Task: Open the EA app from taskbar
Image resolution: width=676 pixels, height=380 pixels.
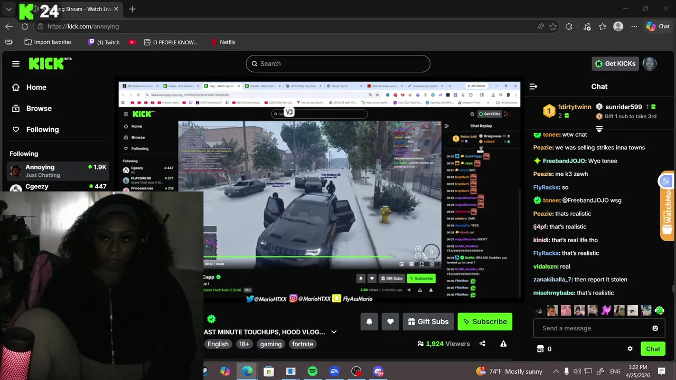Action: tap(334, 372)
